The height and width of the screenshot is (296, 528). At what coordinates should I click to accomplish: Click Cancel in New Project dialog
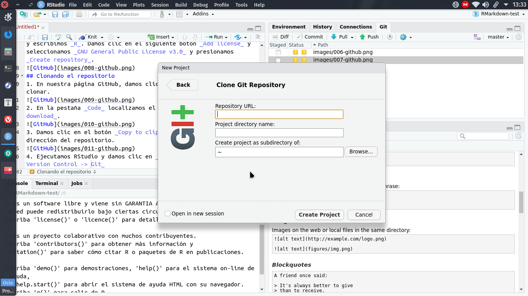(x=364, y=215)
